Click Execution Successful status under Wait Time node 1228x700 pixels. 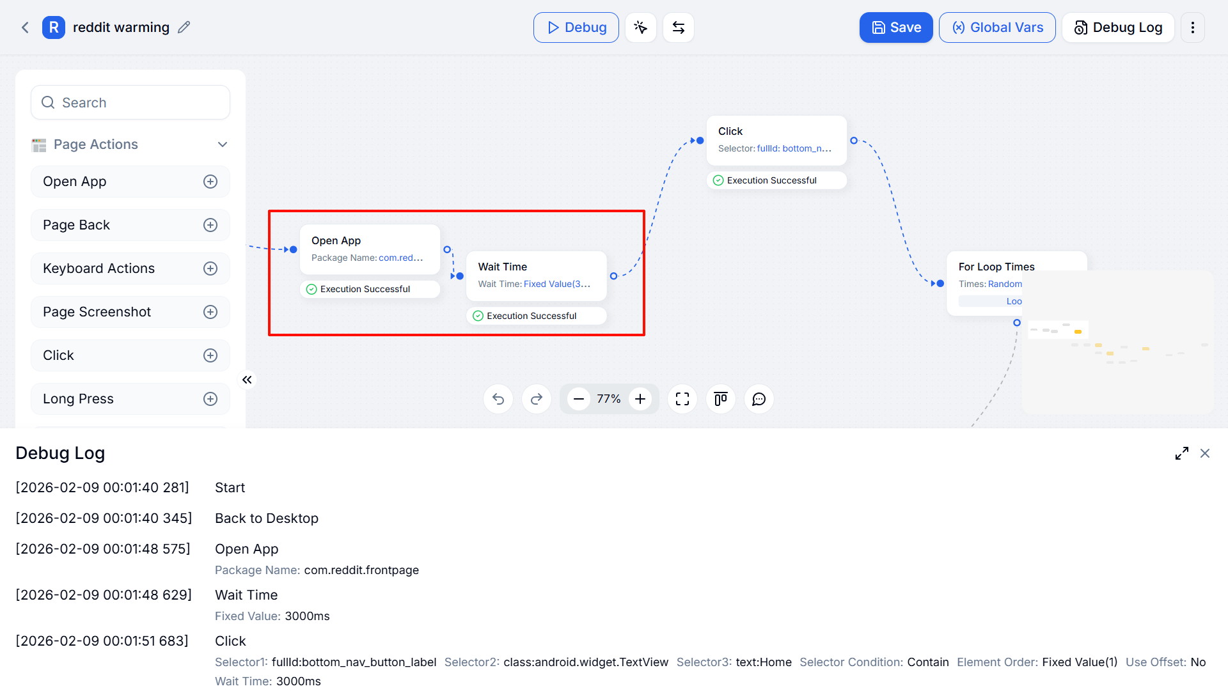click(536, 316)
